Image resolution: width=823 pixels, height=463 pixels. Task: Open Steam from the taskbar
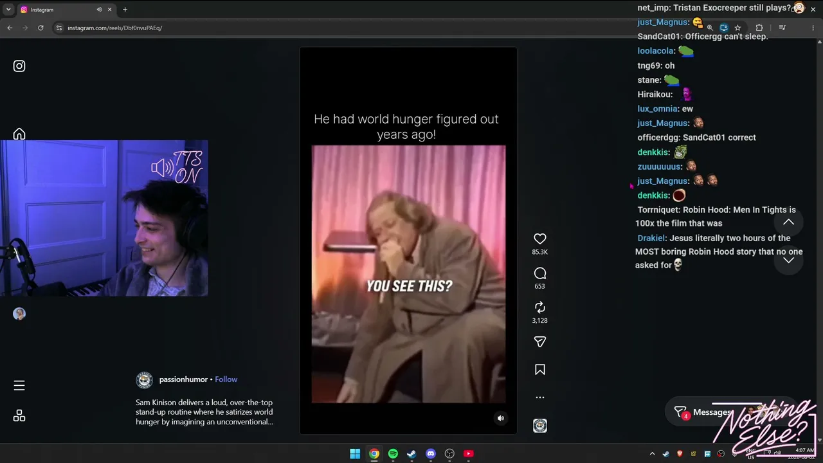pos(411,453)
